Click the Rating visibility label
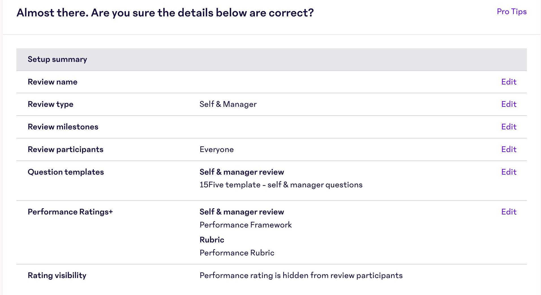541x295 pixels. click(x=57, y=276)
